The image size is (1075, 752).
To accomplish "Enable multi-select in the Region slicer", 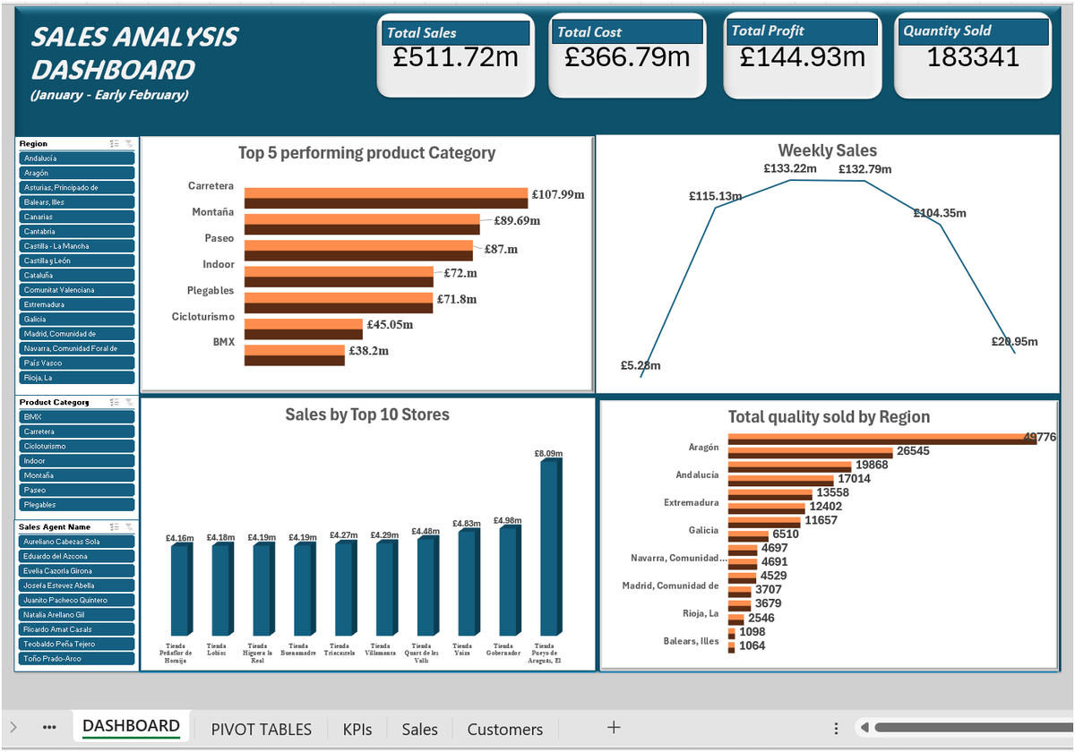I will (x=115, y=143).
